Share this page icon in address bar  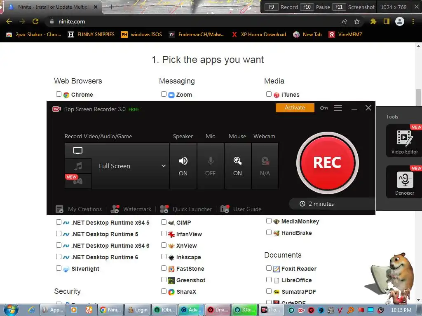click(344, 22)
